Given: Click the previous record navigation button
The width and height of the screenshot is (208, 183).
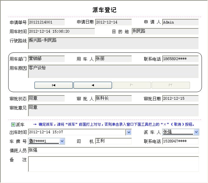Looking at the screenshot, I should pos(93,85).
